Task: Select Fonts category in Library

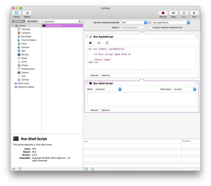Action: pyautogui.click(x=24, y=44)
